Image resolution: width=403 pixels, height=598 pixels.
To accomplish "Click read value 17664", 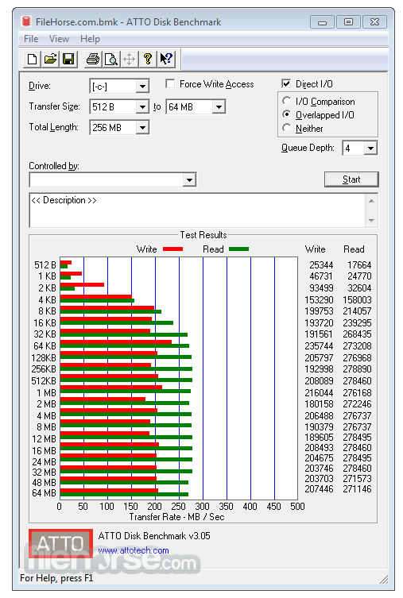I will coord(359,264).
